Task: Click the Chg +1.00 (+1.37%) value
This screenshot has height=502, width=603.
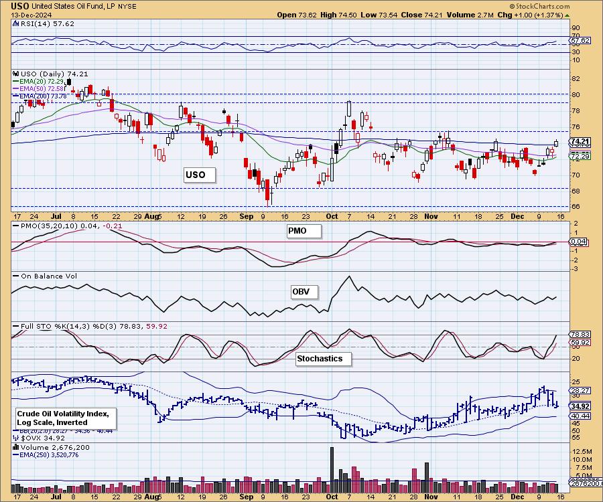Action: pyautogui.click(x=531, y=15)
